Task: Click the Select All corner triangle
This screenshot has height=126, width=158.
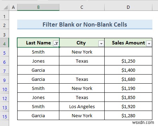Action: pyautogui.click(x=5, y=7)
